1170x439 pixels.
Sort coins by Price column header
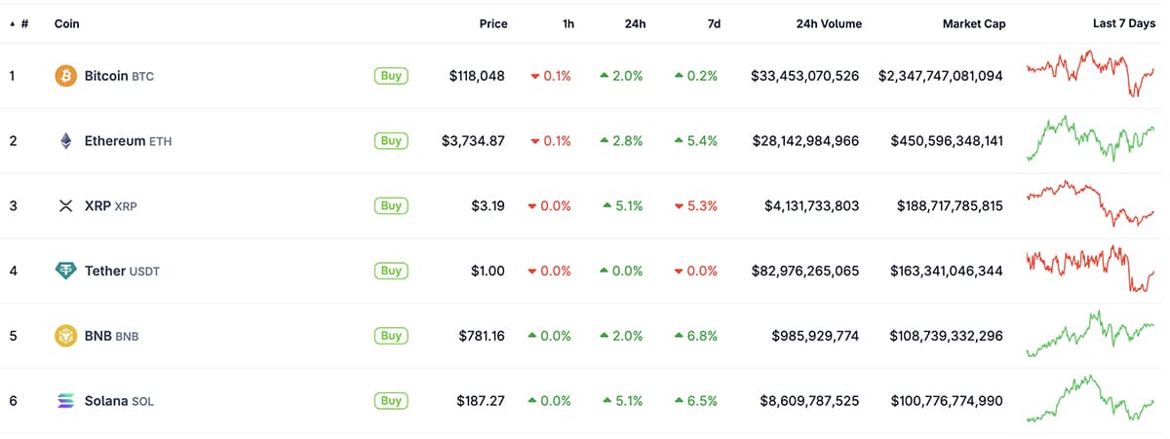(x=493, y=23)
